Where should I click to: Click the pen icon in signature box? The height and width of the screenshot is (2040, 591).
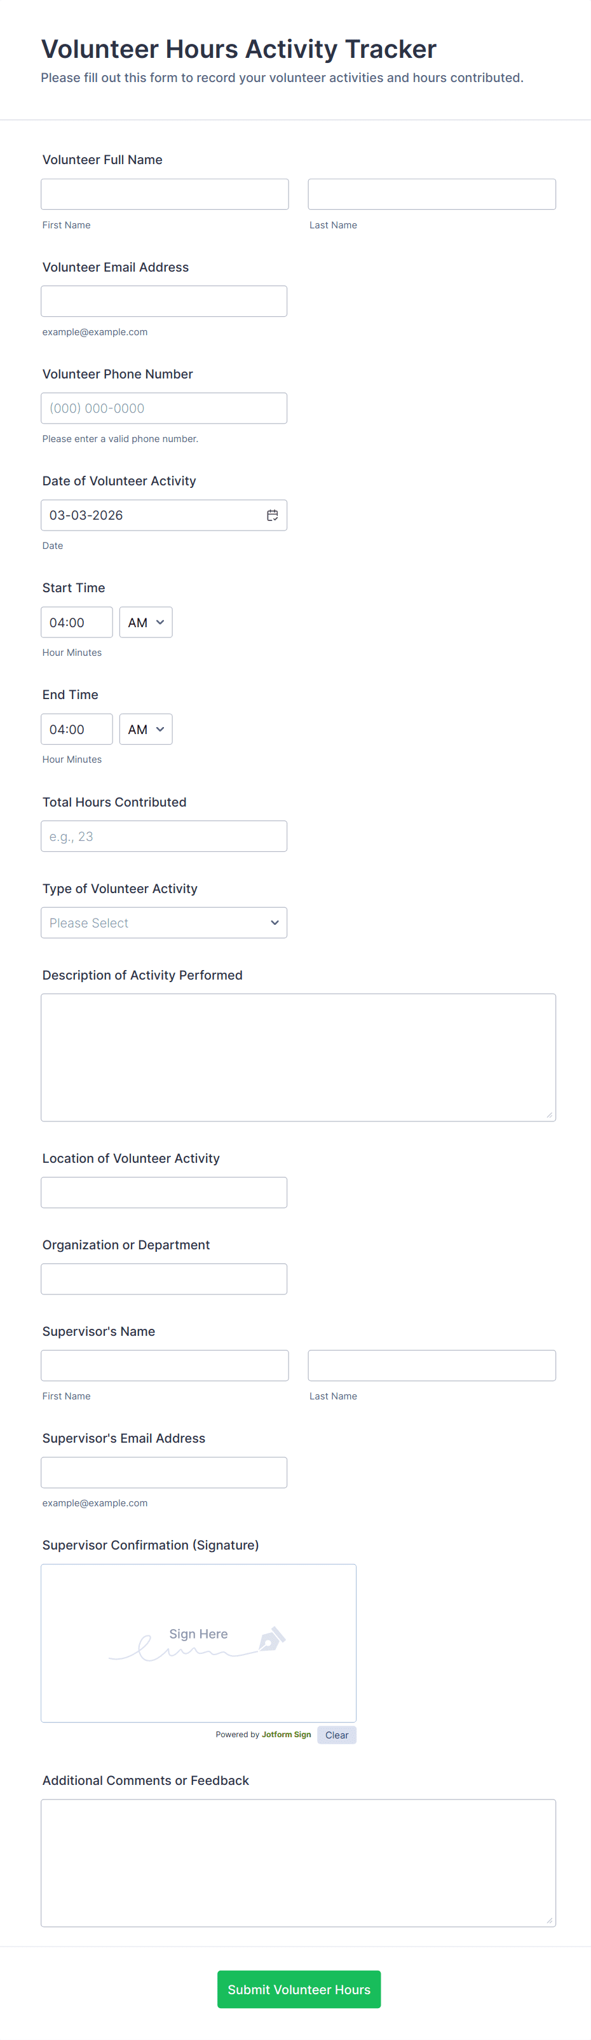click(x=271, y=1639)
